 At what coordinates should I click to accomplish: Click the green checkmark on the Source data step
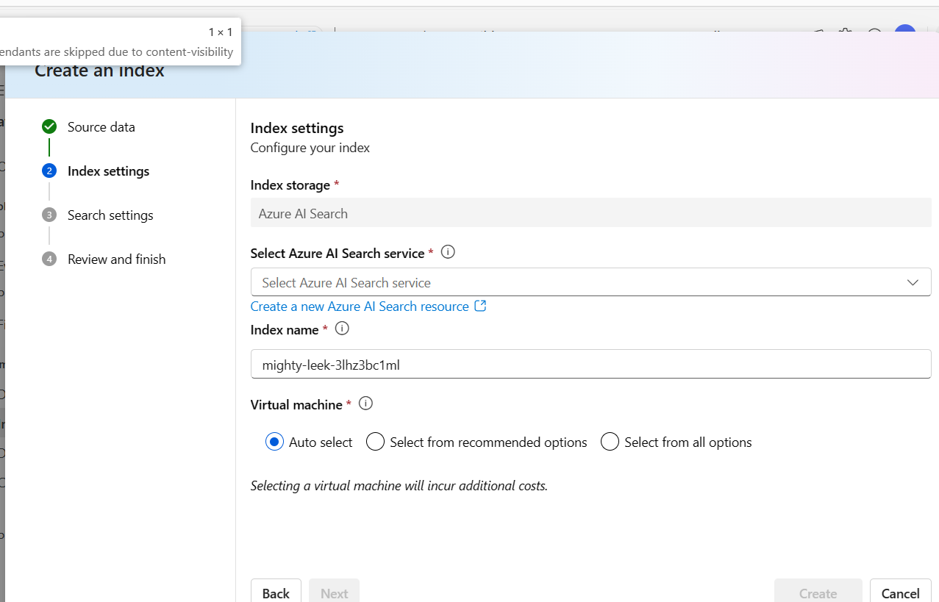pos(49,126)
